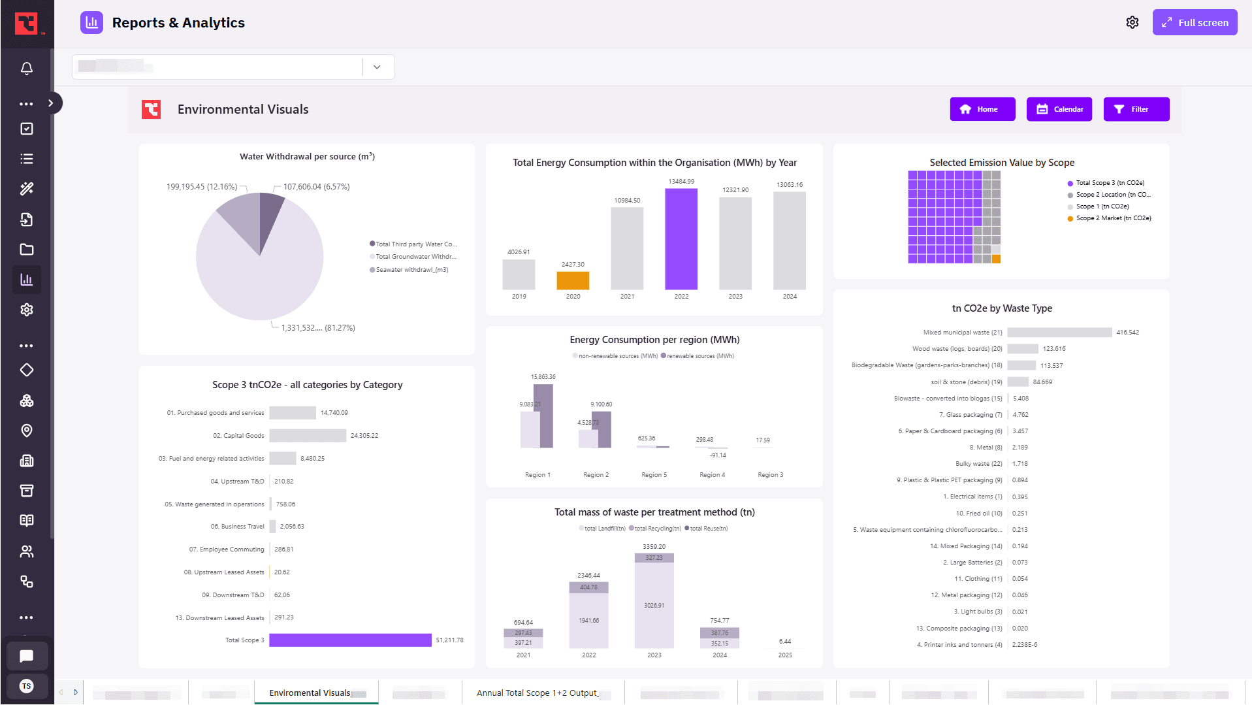Click the Home button
Viewport: 1252px width, 705px height.
tap(982, 109)
